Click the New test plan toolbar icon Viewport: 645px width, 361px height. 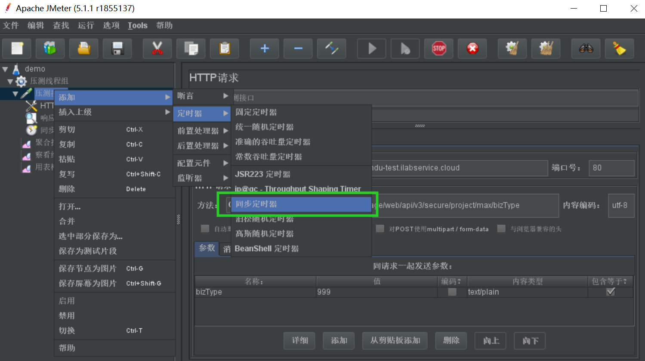click(17, 48)
